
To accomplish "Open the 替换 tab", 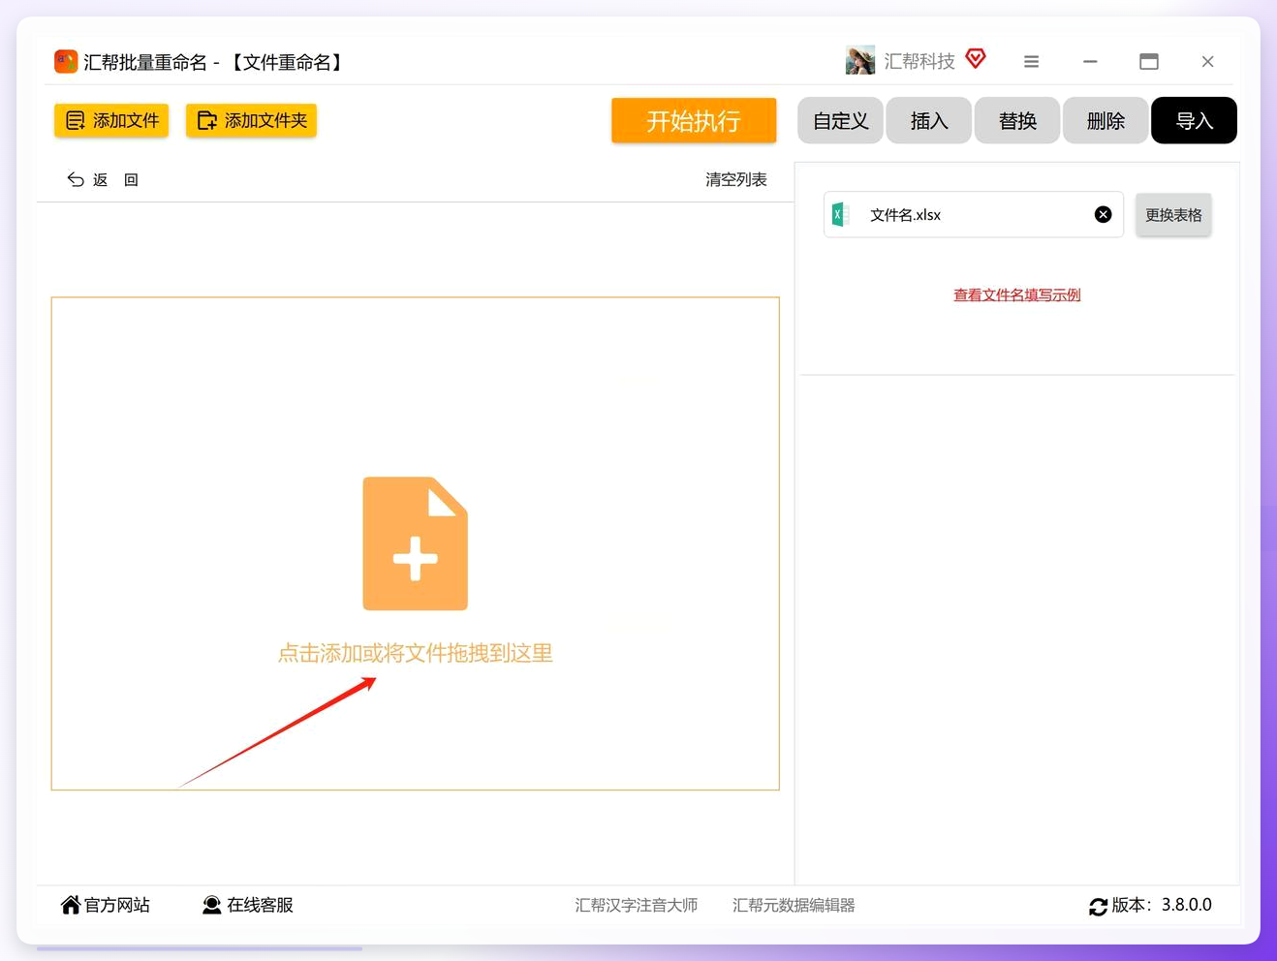I will [1017, 121].
